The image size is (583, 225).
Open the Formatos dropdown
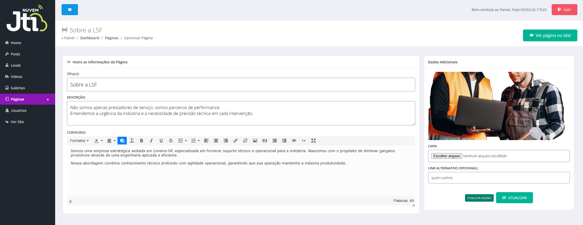(79, 141)
